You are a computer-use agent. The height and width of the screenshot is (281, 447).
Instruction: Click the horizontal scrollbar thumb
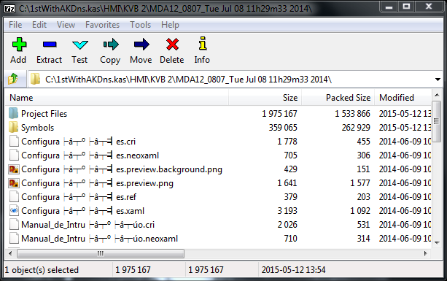[x=101, y=253]
